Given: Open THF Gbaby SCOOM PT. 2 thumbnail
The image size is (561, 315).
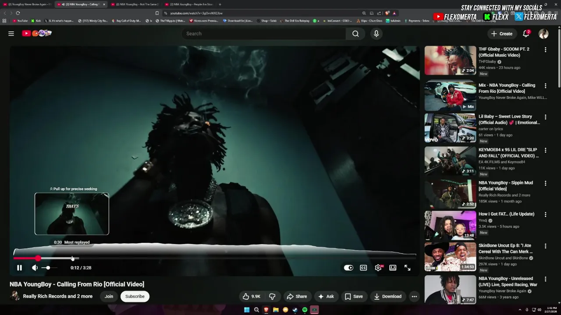Looking at the screenshot, I should coord(450,60).
